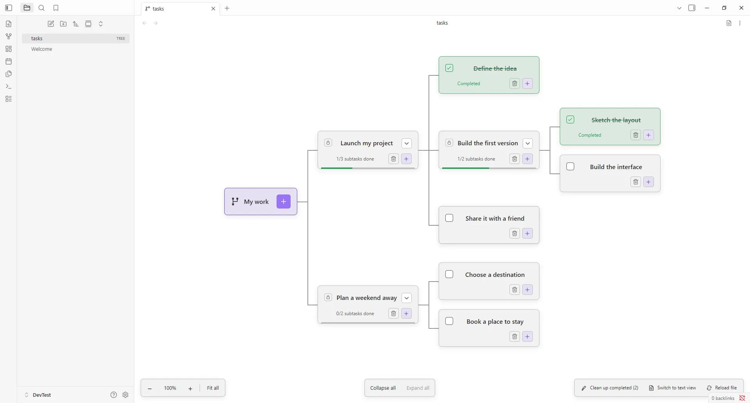
Task: Uncheck the 'Sketch the layout' task
Action: [570, 120]
